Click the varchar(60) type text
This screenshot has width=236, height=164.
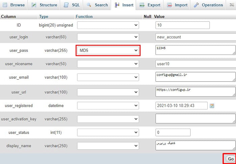coord(56,37)
